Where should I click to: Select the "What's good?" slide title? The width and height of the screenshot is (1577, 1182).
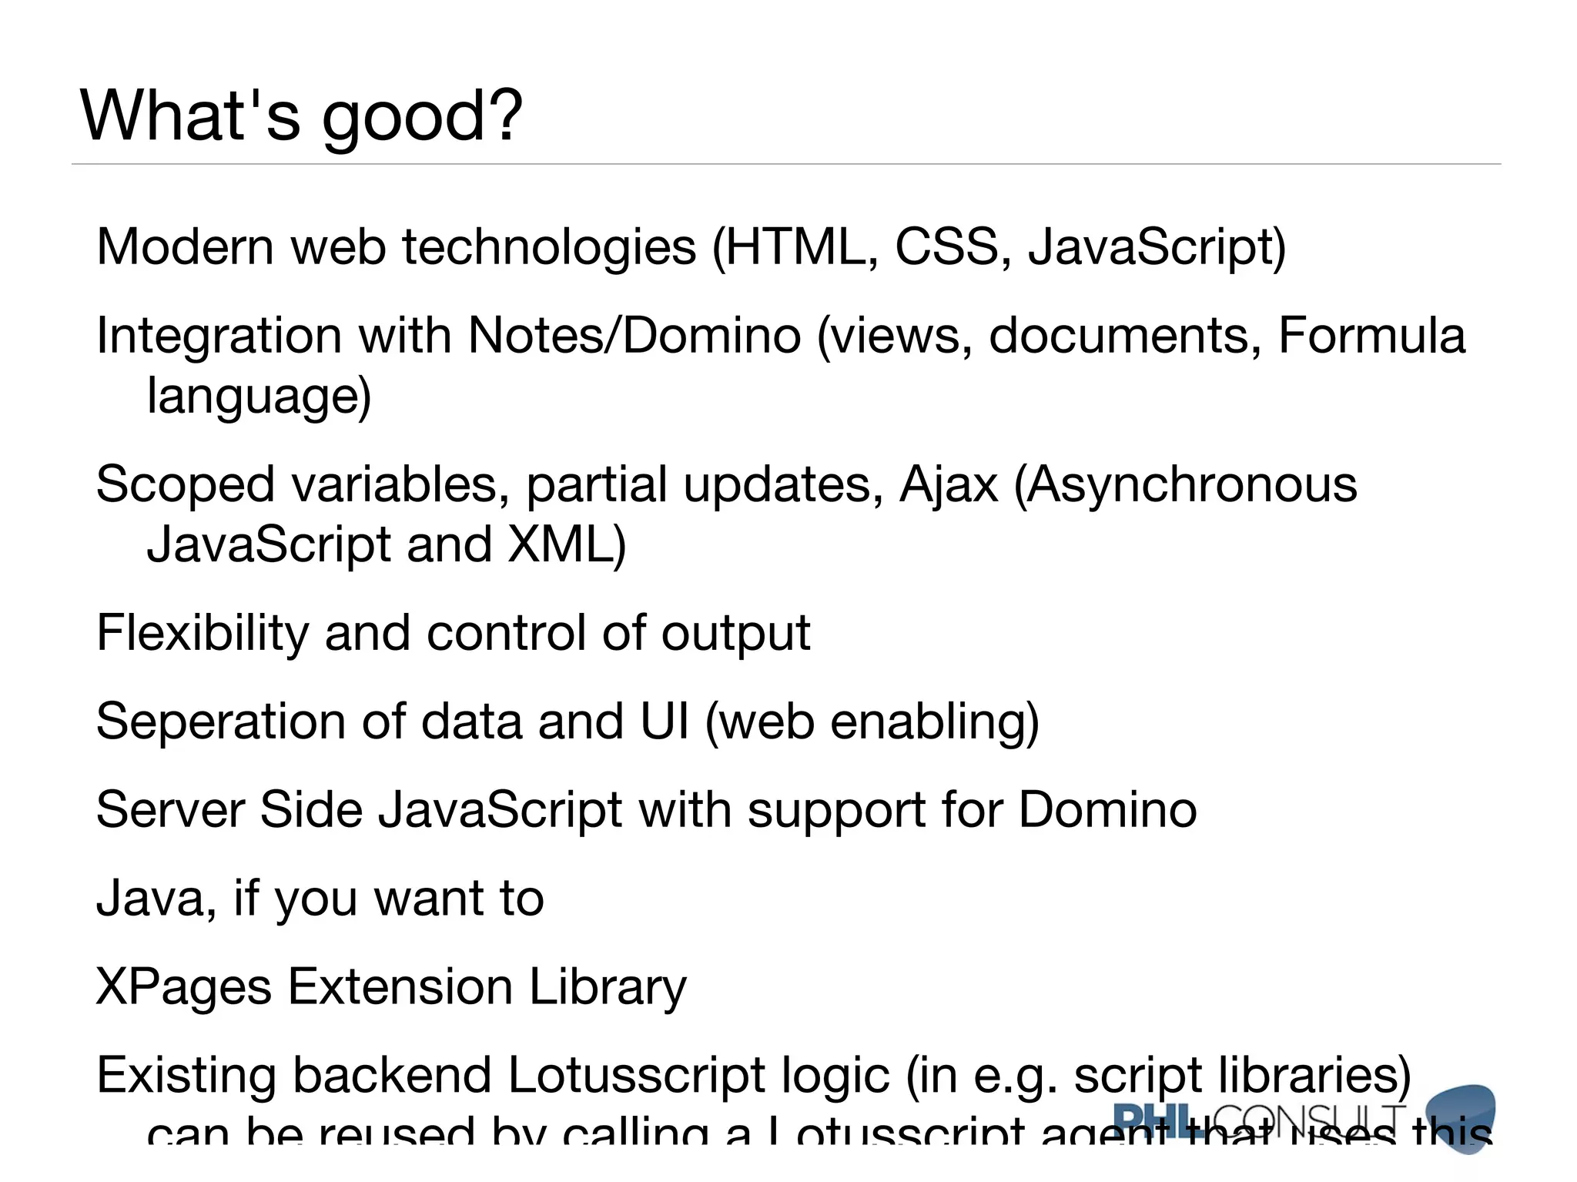[x=301, y=116]
